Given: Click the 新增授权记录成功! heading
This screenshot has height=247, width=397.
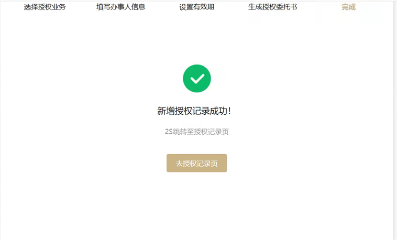Looking at the screenshot, I should point(194,111).
